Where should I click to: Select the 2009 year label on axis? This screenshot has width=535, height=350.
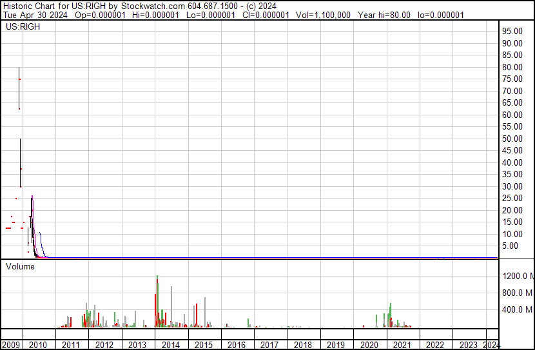point(11,345)
